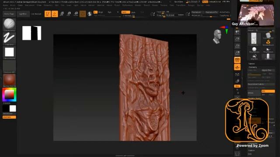Expand the Subtool section

click(x=252, y=64)
